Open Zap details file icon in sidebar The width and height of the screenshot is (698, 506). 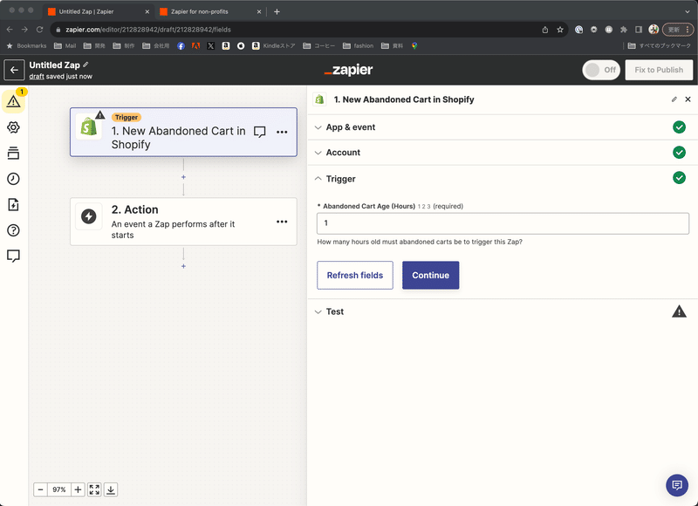pos(13,205)
